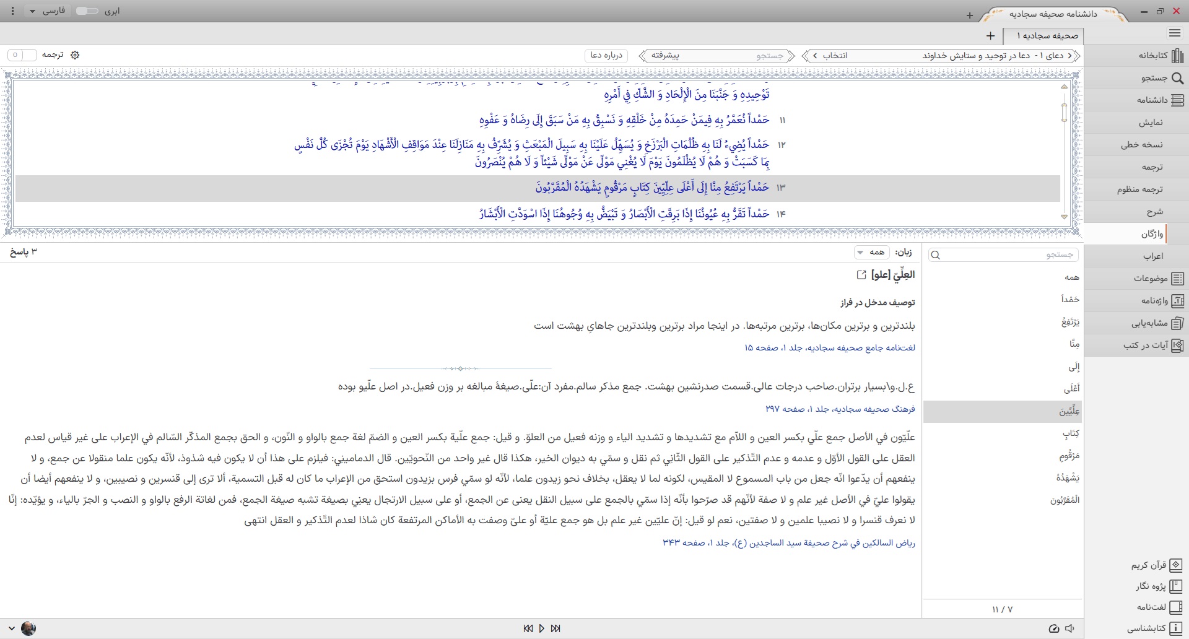Screen dimensions: 1189x639
Task: Click the دانشنامه encyclopedia sidebar icon
Action: [x=1178, y=100]
